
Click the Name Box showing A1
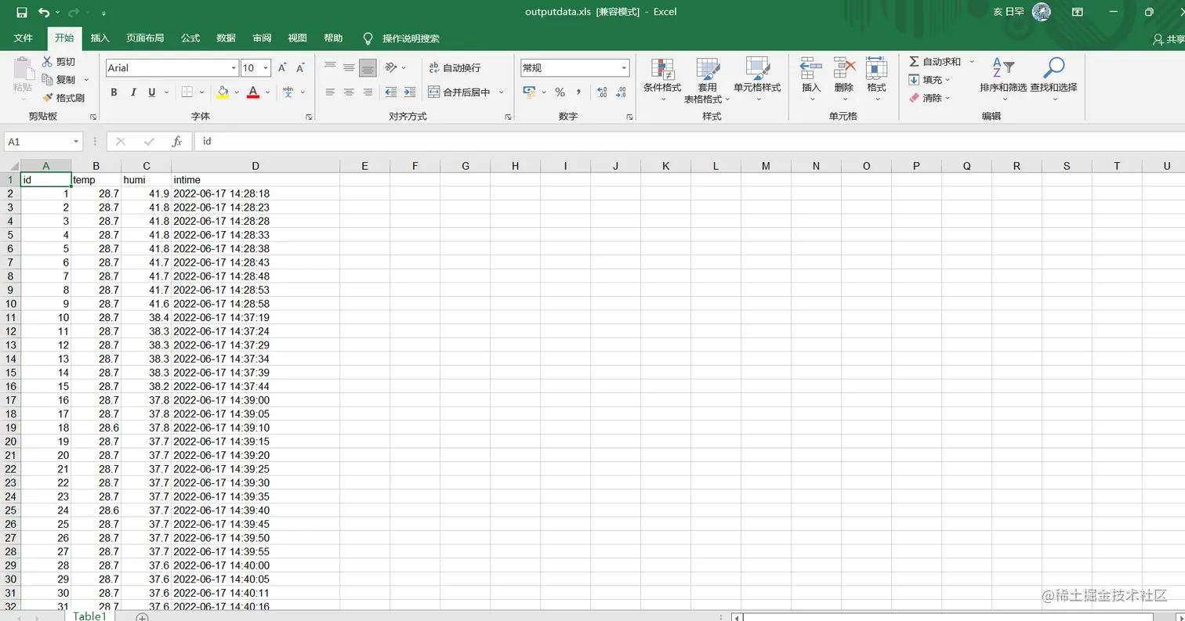tap(38, 142)
